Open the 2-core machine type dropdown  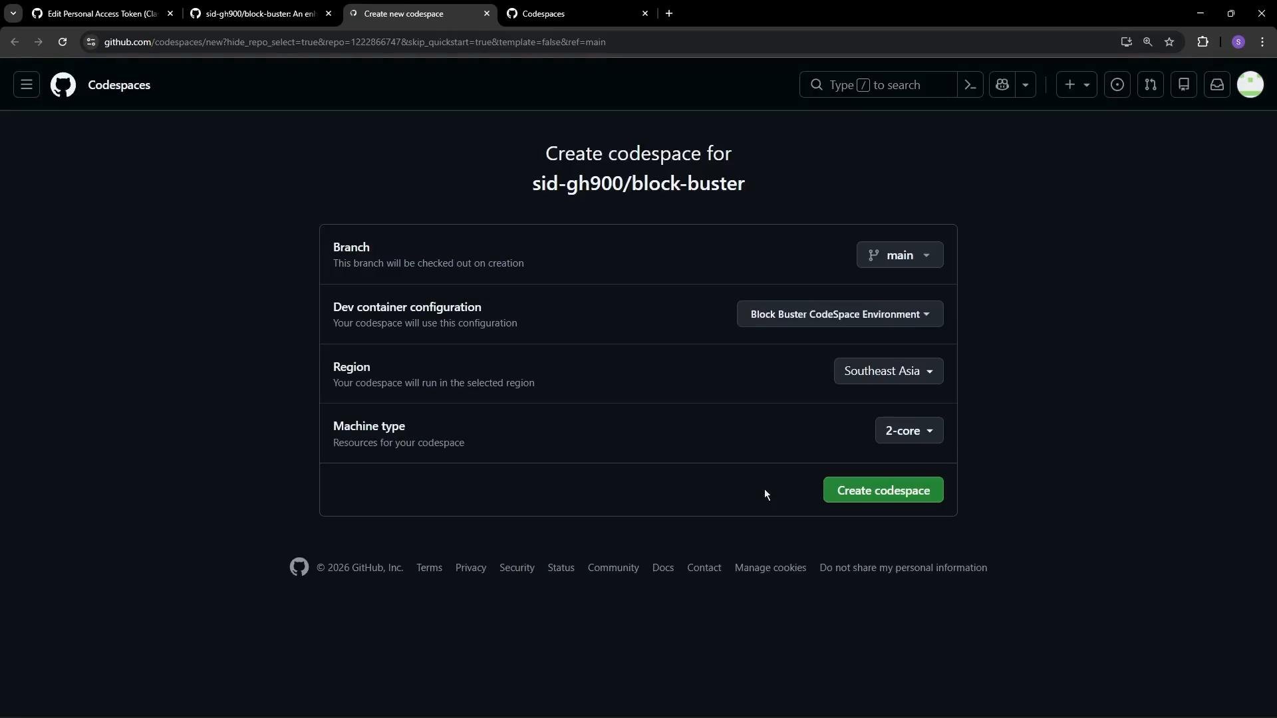[x=909, y=430]
